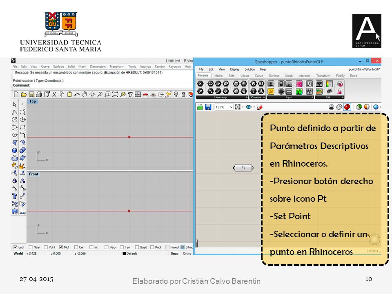Click the World coordinate system label
Screen dimensions: 392x294
(x=18, y=254)
